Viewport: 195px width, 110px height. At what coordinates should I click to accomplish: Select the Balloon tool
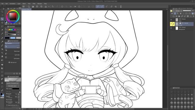(2, 86)
